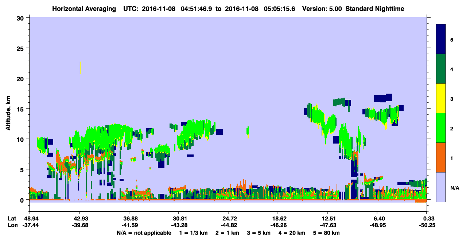Click the latitude value '6.40'

[x=379, y=219]
